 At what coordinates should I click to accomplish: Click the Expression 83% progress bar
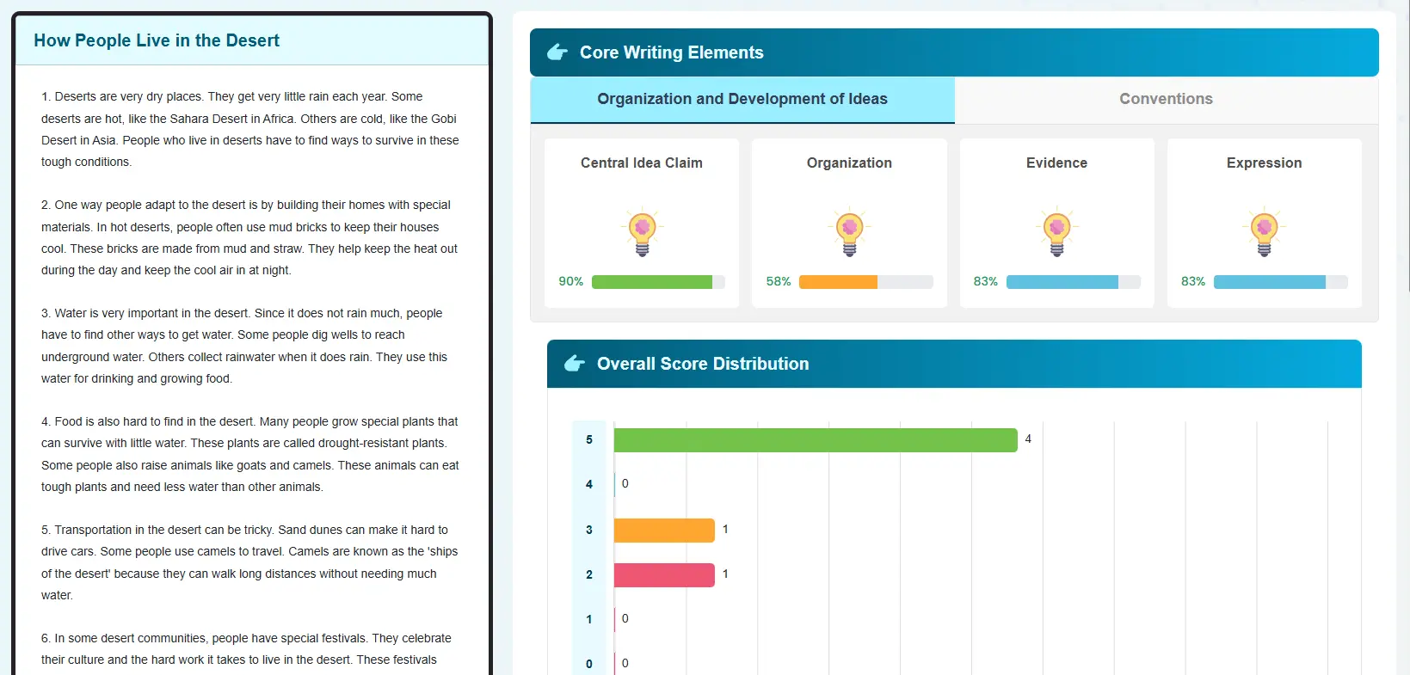click(x=1280, y=282)
